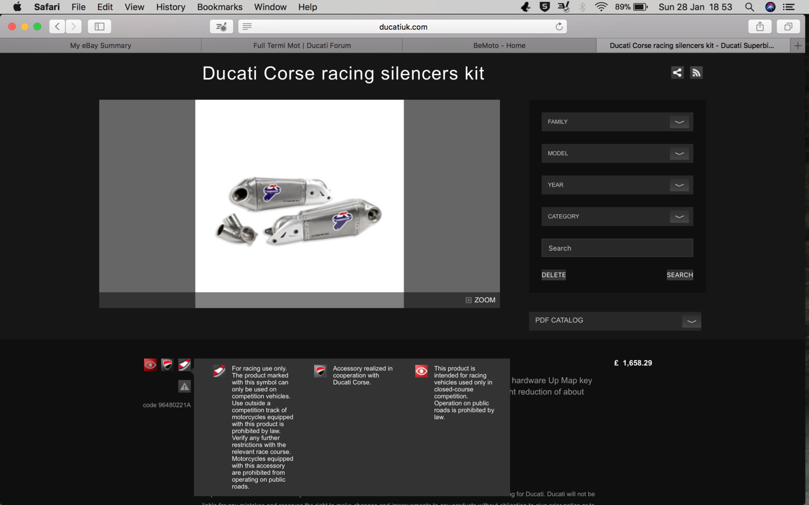Show all tabs overview
The image size is (809, 505).
point(788,26)
